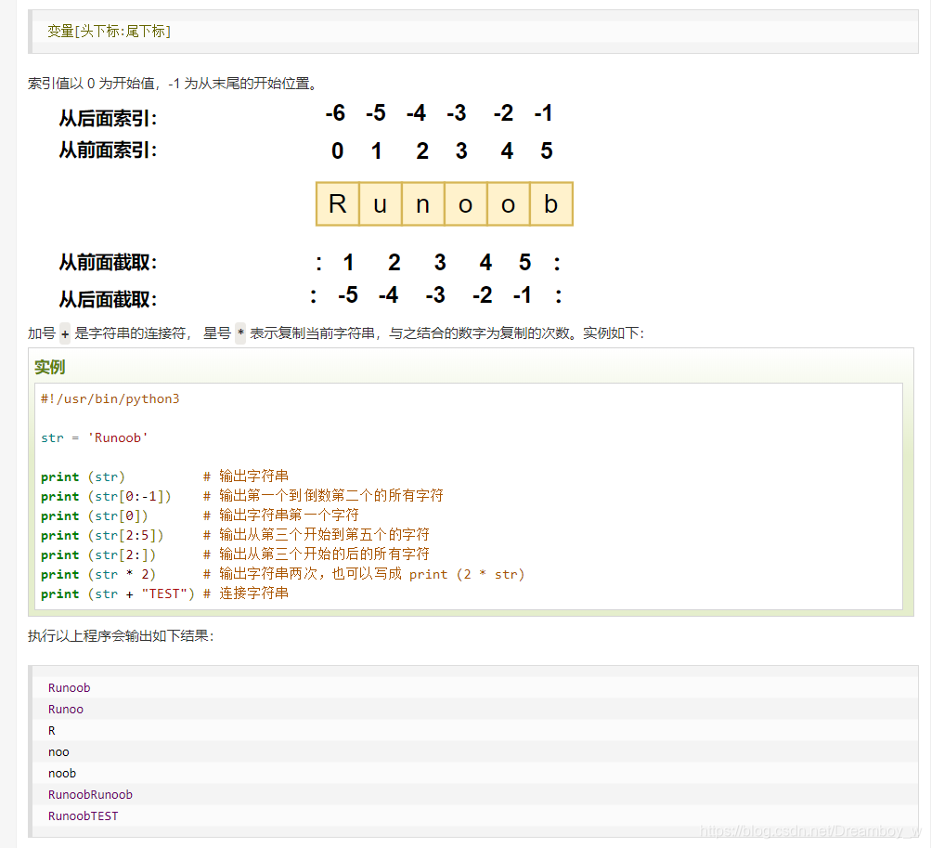Click the line str = 'Runoob'
The height and width of the screenshot is (848, 931).
(x=94, y=438)
